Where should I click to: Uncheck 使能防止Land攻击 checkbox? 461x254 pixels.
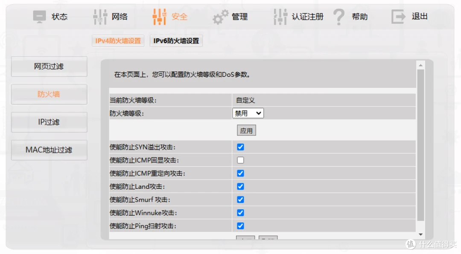[240, 187]
